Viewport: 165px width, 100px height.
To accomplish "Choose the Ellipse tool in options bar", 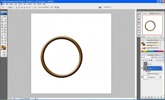I will (x=27, y=7).
